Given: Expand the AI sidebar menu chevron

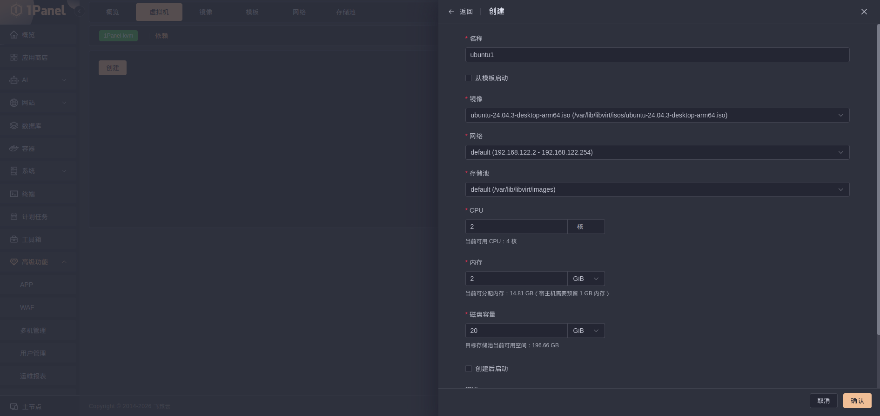Looking at the screenshot, I should [x=64, y=80].
